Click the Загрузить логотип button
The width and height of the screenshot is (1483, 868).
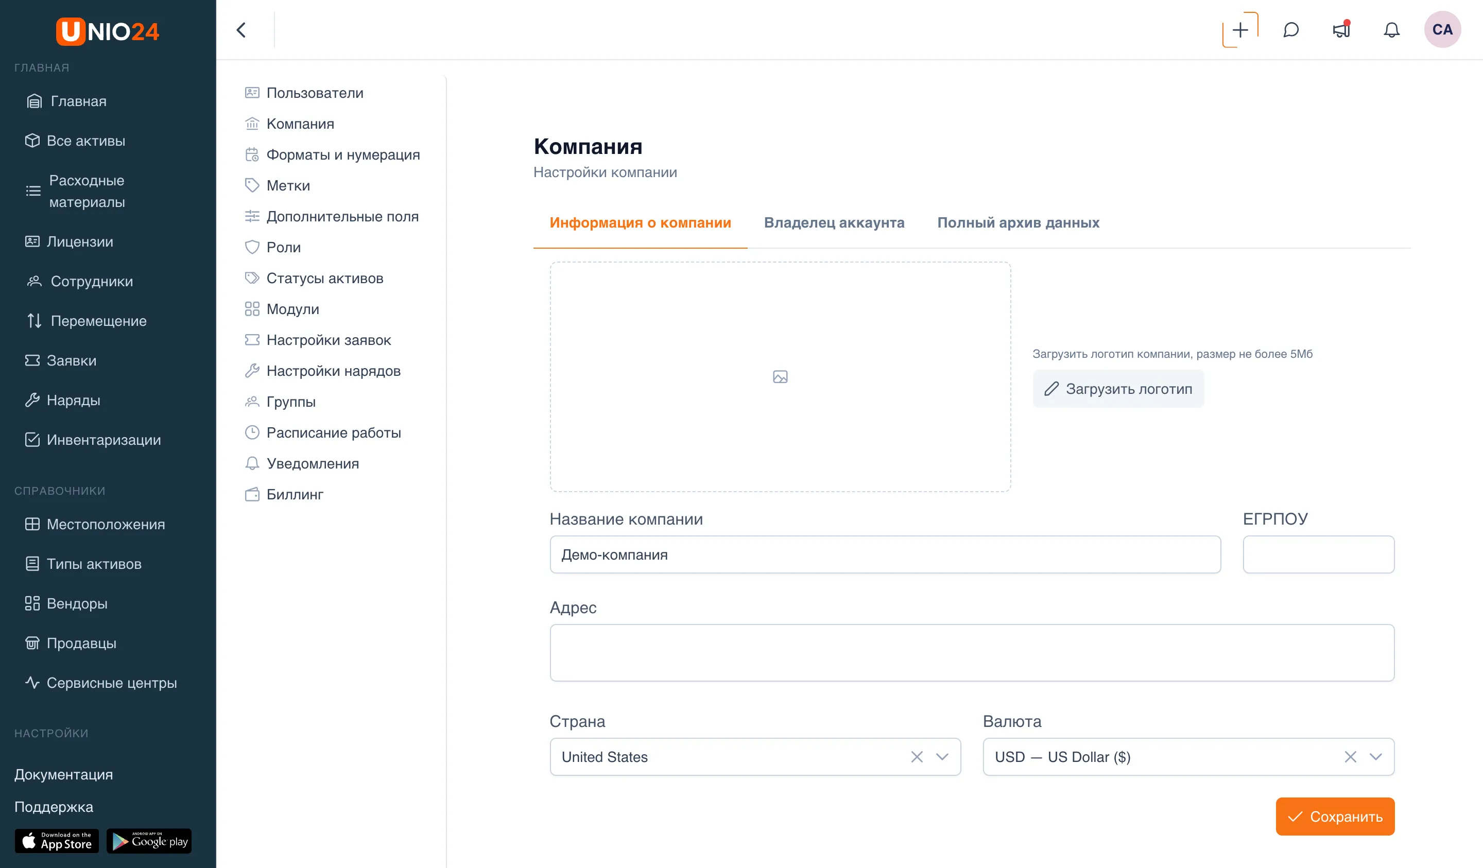pos(1118,388)
